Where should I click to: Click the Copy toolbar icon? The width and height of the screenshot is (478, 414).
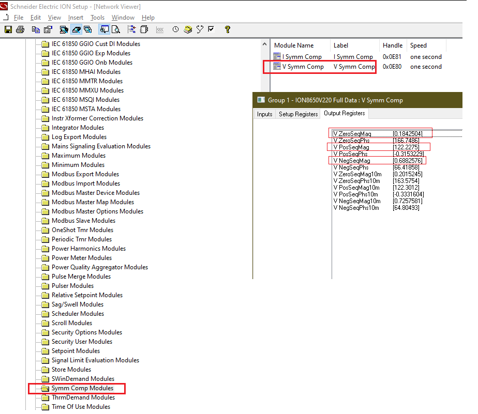pyautogui.click(x=36, y=29)
